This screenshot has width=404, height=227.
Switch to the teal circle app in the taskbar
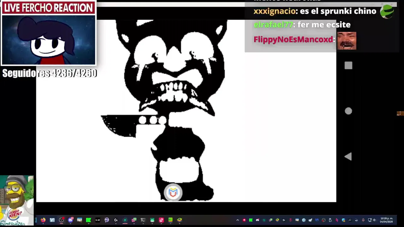tap(125, 220)
